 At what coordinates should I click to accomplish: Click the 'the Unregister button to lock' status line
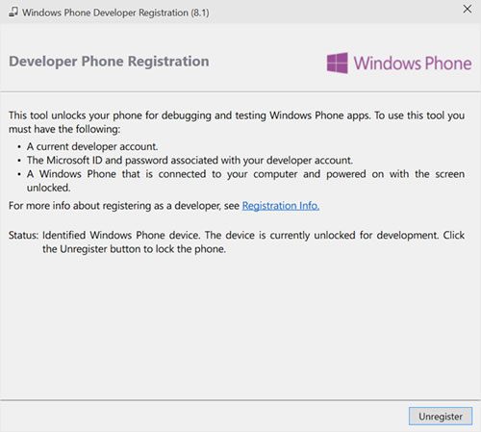(x=134, y=249)
